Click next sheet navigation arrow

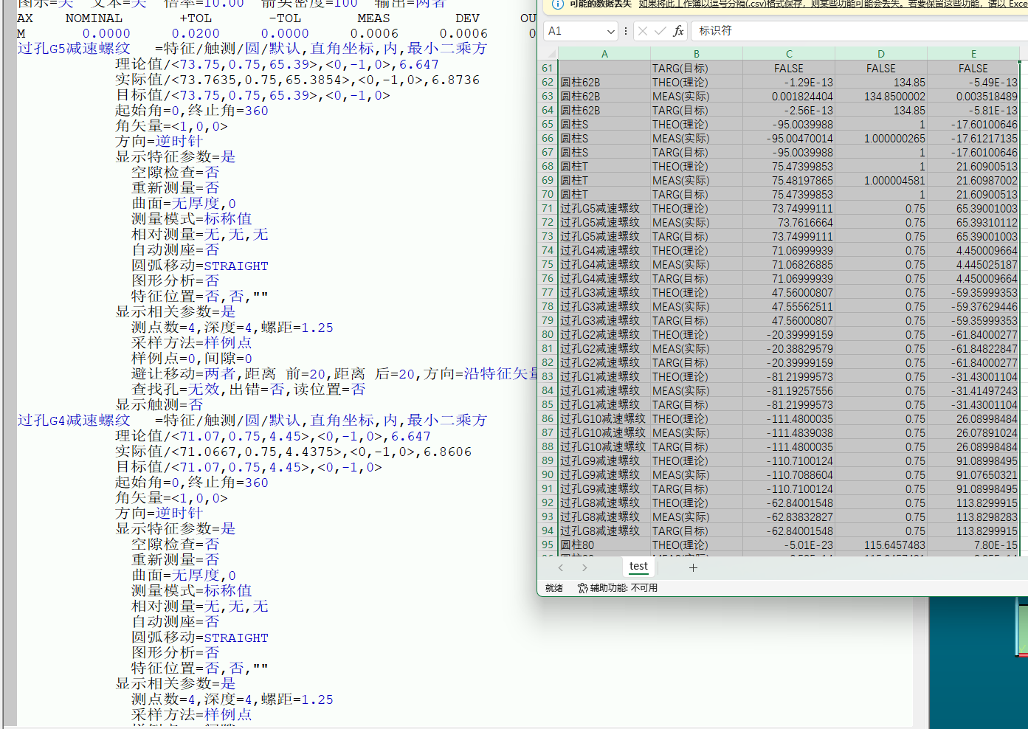pyautogui.click(x=584, y=567)
